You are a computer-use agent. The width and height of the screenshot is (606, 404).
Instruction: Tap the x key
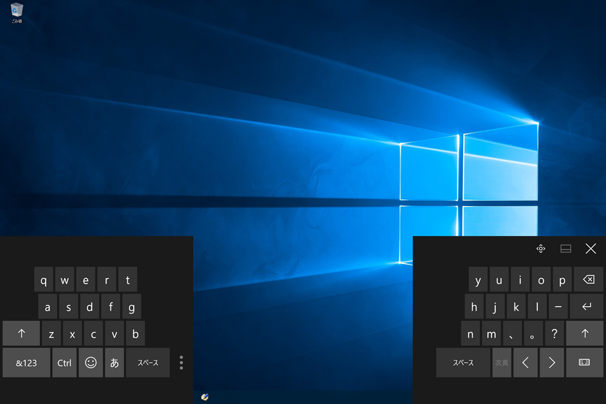[72, 333]
